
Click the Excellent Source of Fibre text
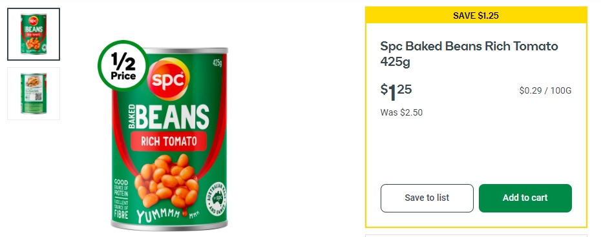click(x=121, y=209)
